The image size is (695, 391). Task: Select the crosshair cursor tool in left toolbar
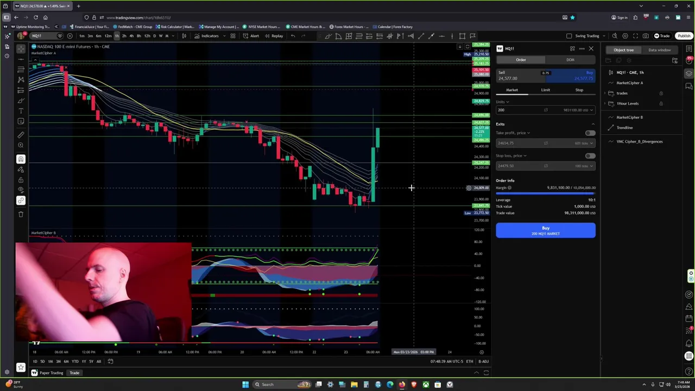click(21, 48)
